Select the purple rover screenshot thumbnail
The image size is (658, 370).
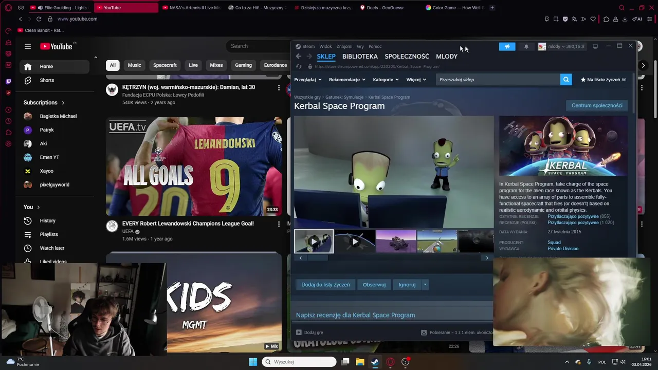point(396,242)
